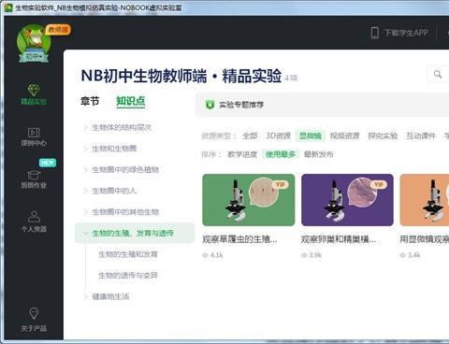
Task: Filter resource type by 互动课件
Action: 421,136
